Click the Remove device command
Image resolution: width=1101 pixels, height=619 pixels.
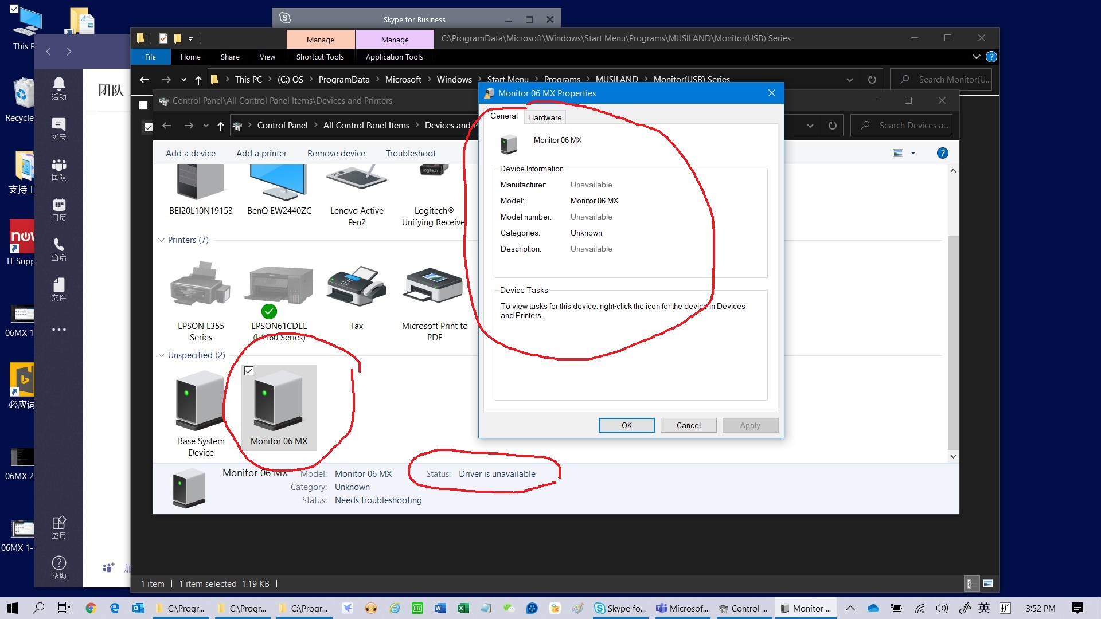[336, 154]
